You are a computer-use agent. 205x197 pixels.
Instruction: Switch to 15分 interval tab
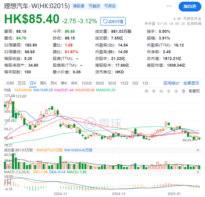click(124, 83)
